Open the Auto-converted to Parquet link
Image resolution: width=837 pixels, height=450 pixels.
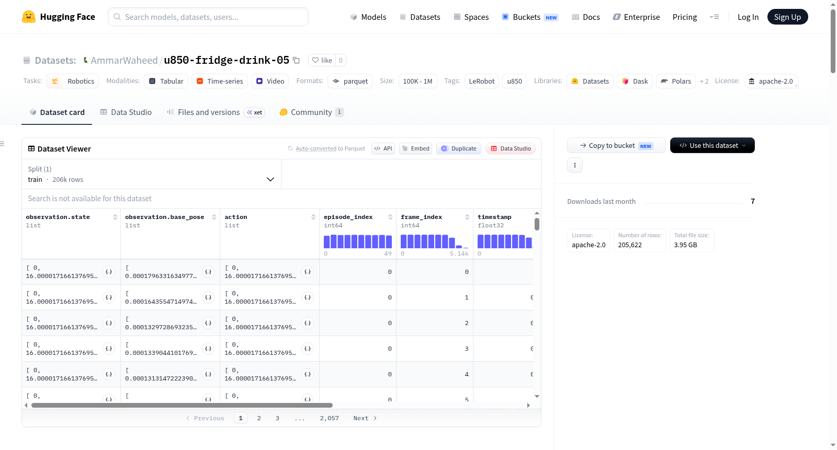coord(316,148)
